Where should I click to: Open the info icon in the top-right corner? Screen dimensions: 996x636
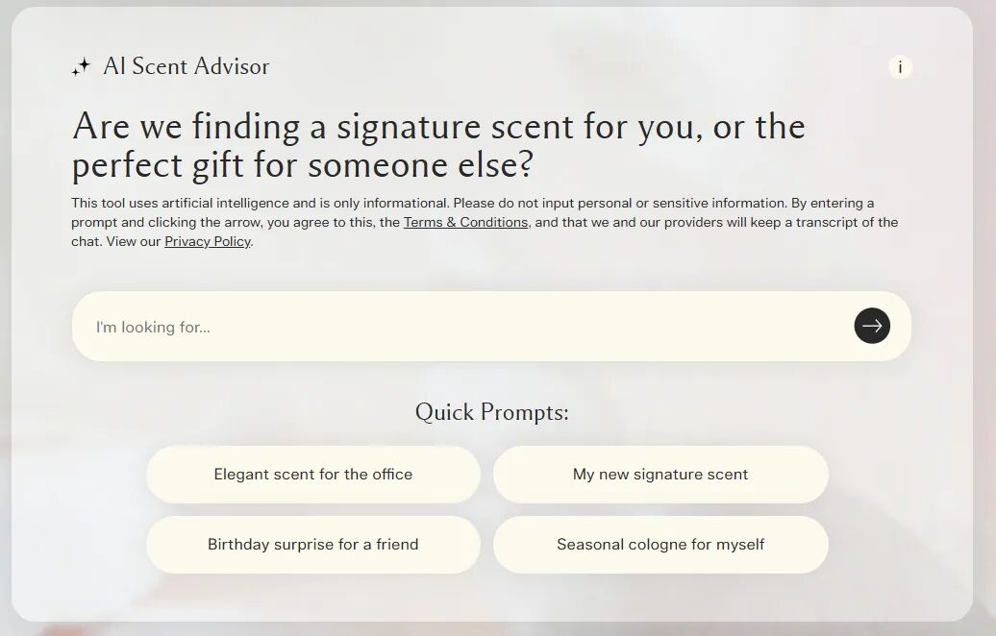[x=900, y=67]
